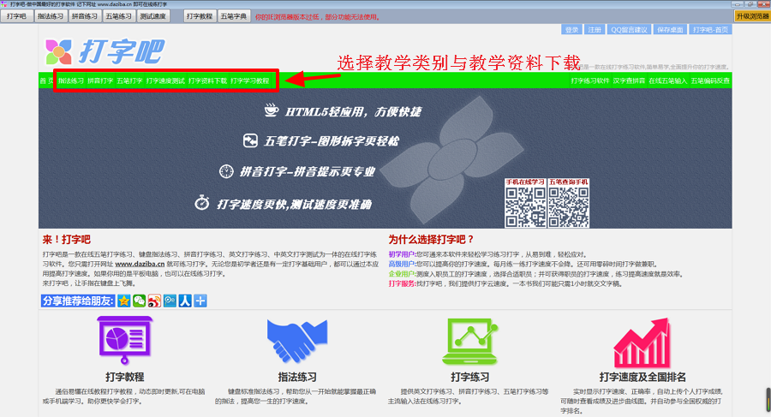Screen dimensions: 771x417
Task: Click the 打字教程 card heading
Action: 124,377
